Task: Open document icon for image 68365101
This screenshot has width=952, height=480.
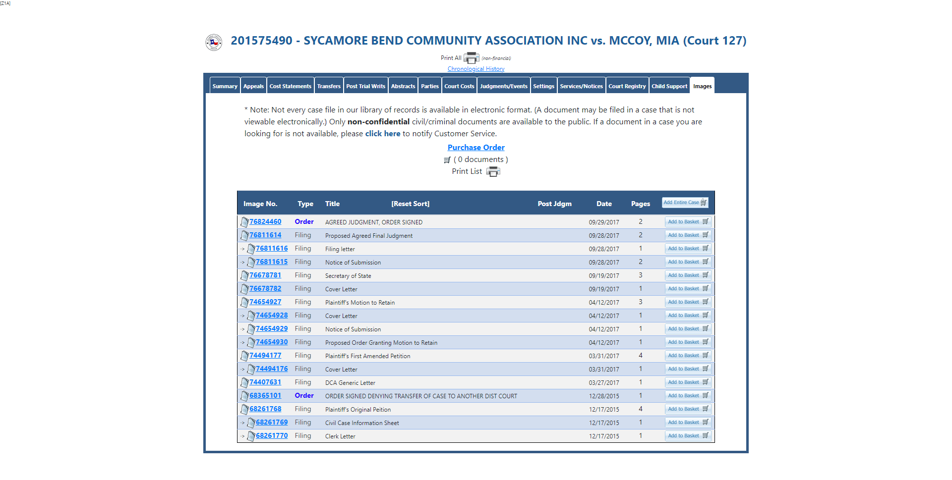Action: [244, 396]
